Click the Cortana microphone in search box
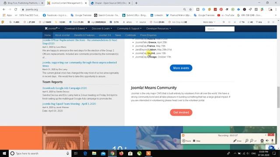 (x=68, y=153)
